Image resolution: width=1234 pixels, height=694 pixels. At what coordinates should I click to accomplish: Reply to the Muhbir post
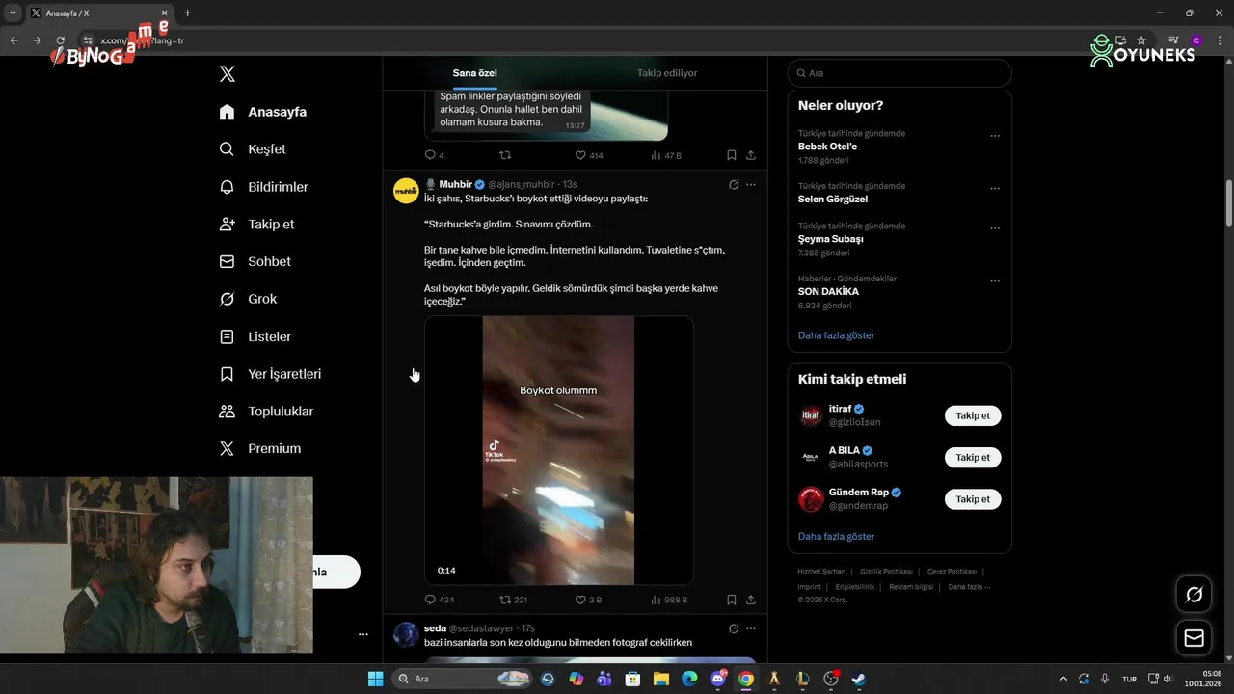(439, 600)
